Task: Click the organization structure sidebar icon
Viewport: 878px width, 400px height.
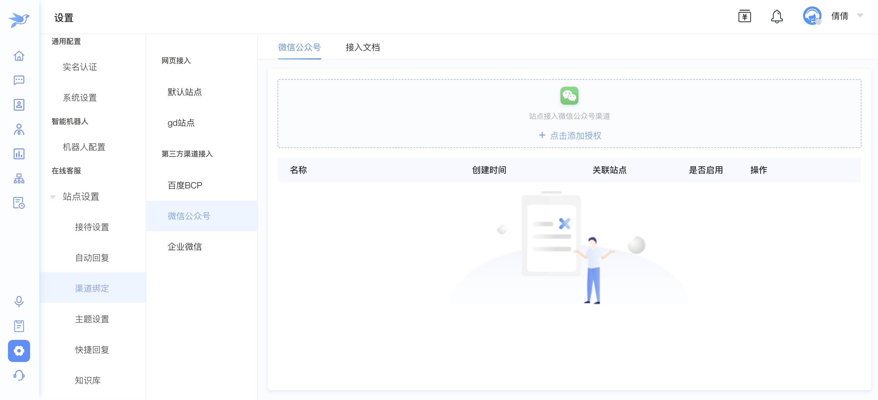Action: pyautogui.click(x=19, y=178)
